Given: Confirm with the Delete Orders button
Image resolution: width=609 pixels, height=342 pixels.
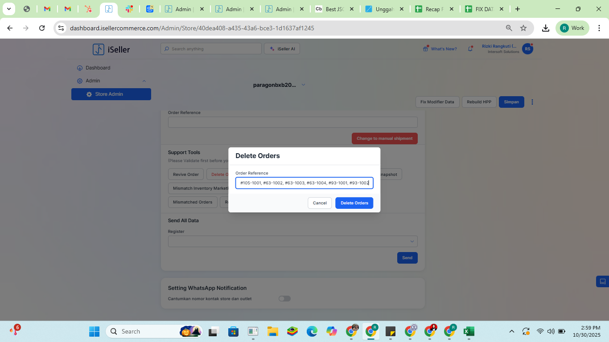Looking at the screenshot, I should pos(354,203).
